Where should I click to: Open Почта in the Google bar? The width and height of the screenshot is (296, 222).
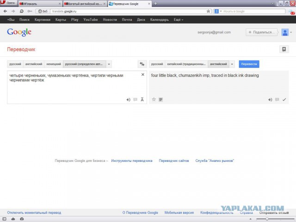(x=127, y=19)
